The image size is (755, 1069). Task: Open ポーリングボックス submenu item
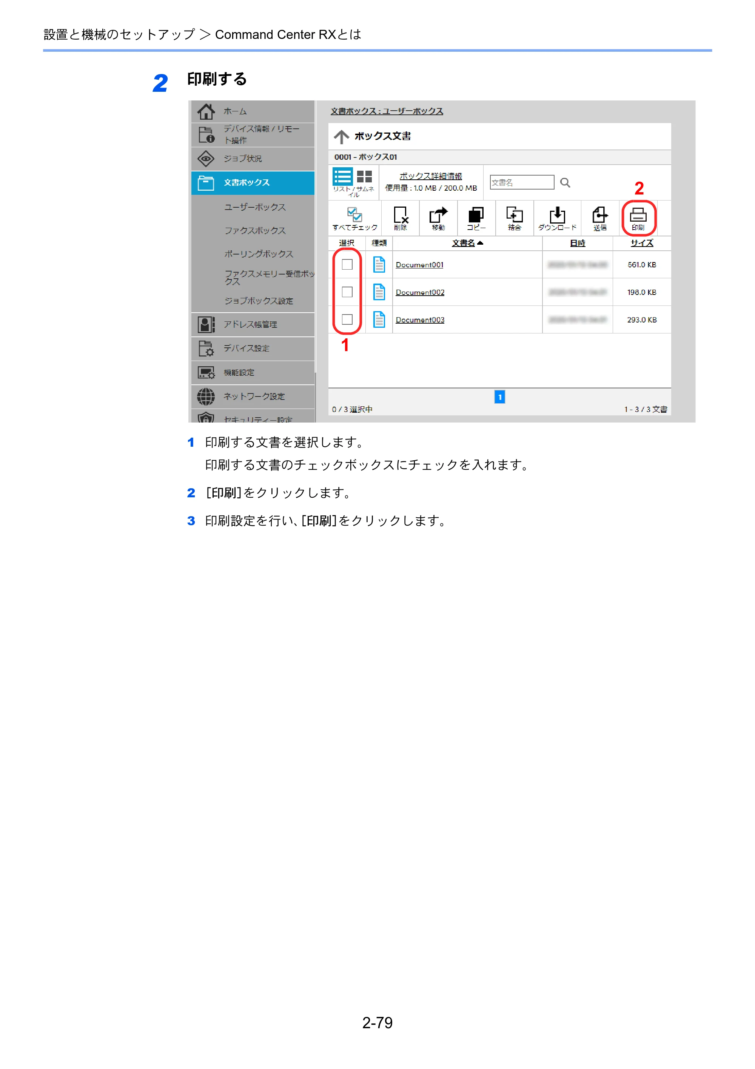259,254
